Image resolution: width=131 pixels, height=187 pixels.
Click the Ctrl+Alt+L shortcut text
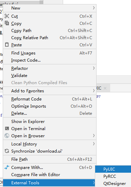click(82, 99)
